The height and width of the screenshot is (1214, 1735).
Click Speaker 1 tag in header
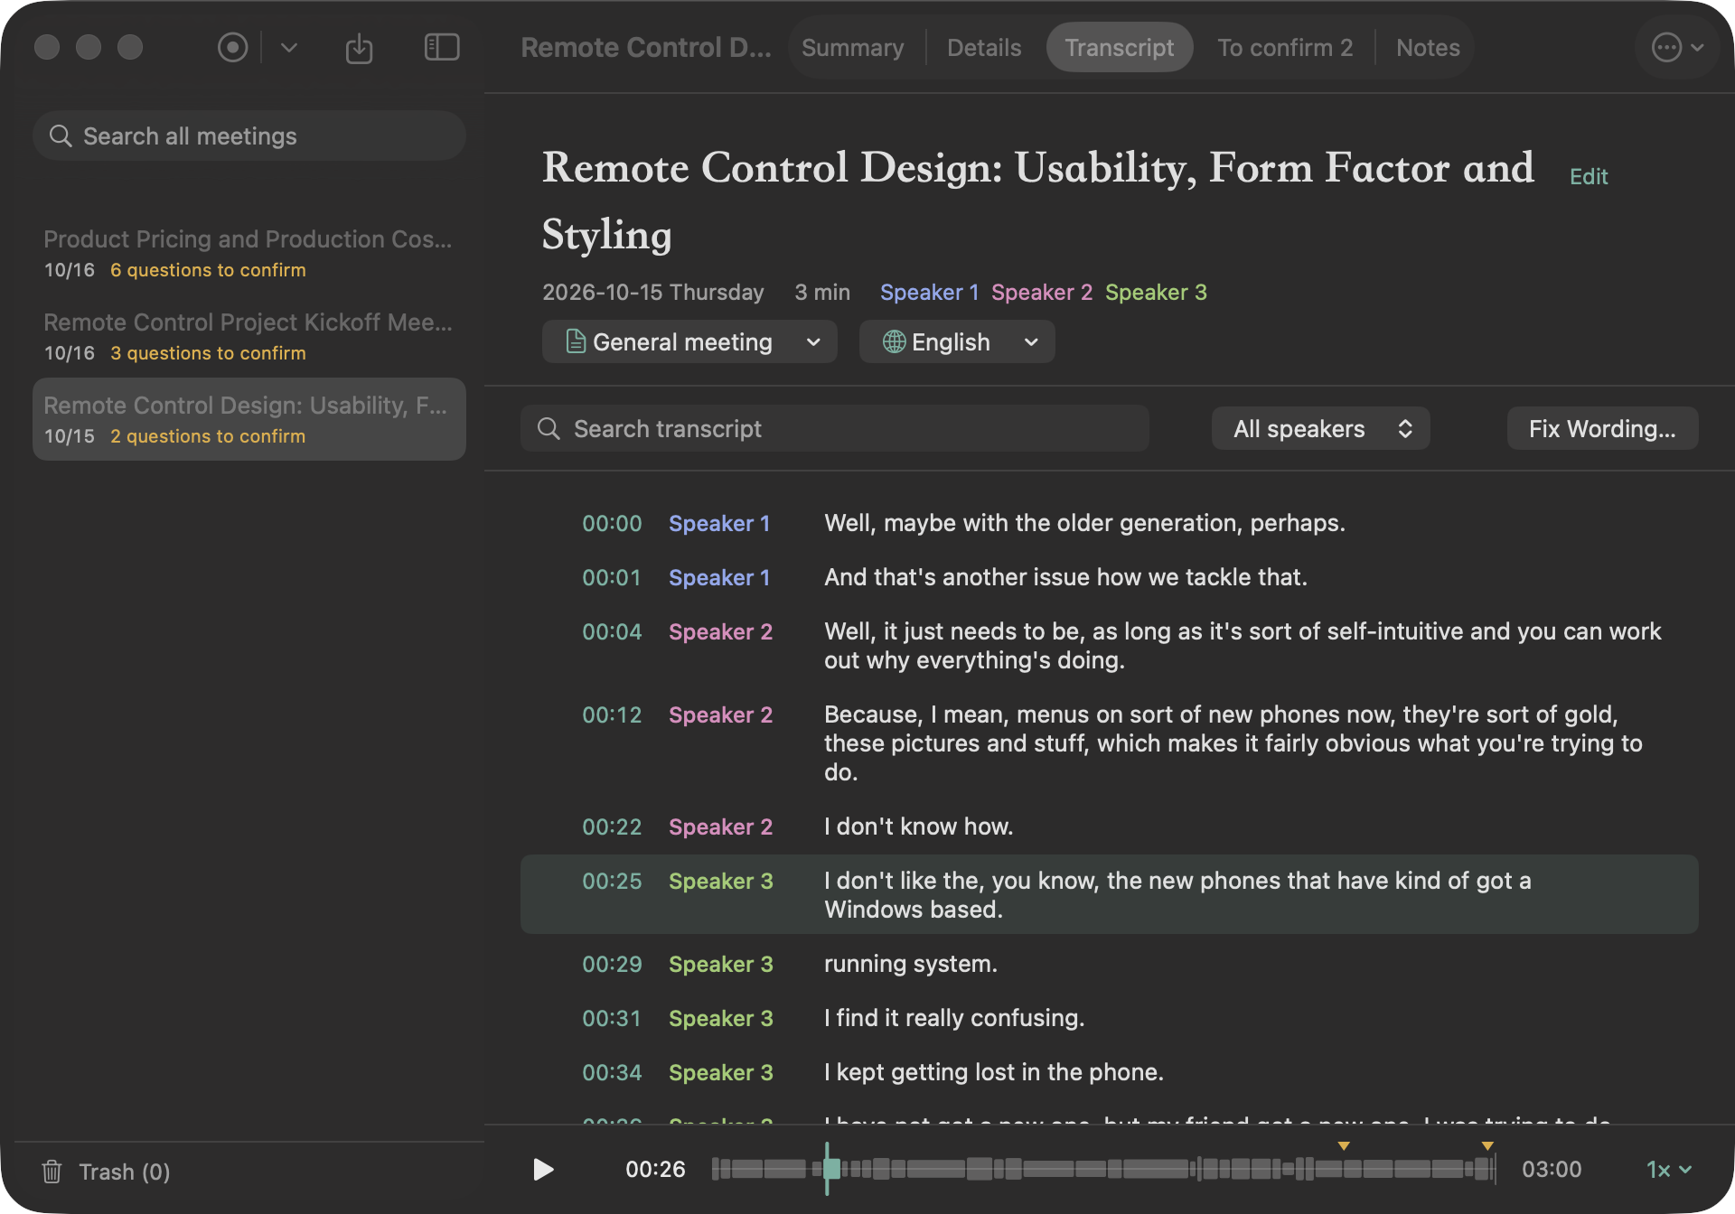coord(929,292)
